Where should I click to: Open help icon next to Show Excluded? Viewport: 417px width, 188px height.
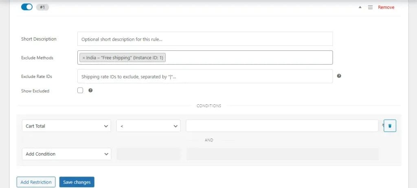90,91
